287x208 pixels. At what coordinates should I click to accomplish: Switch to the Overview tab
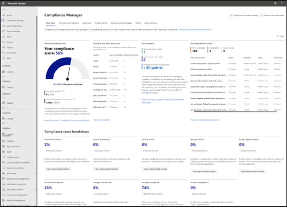50,23
